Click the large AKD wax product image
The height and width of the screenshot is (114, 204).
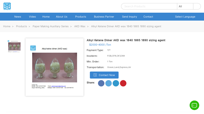pos(55,67)
